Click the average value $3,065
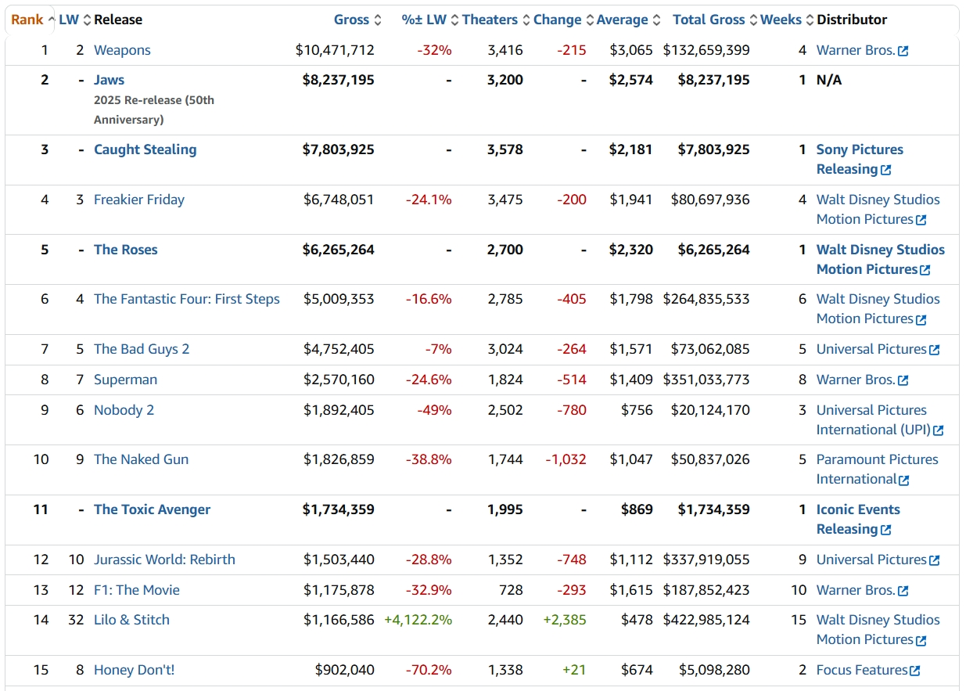966x691 pixels. point(631,50)
